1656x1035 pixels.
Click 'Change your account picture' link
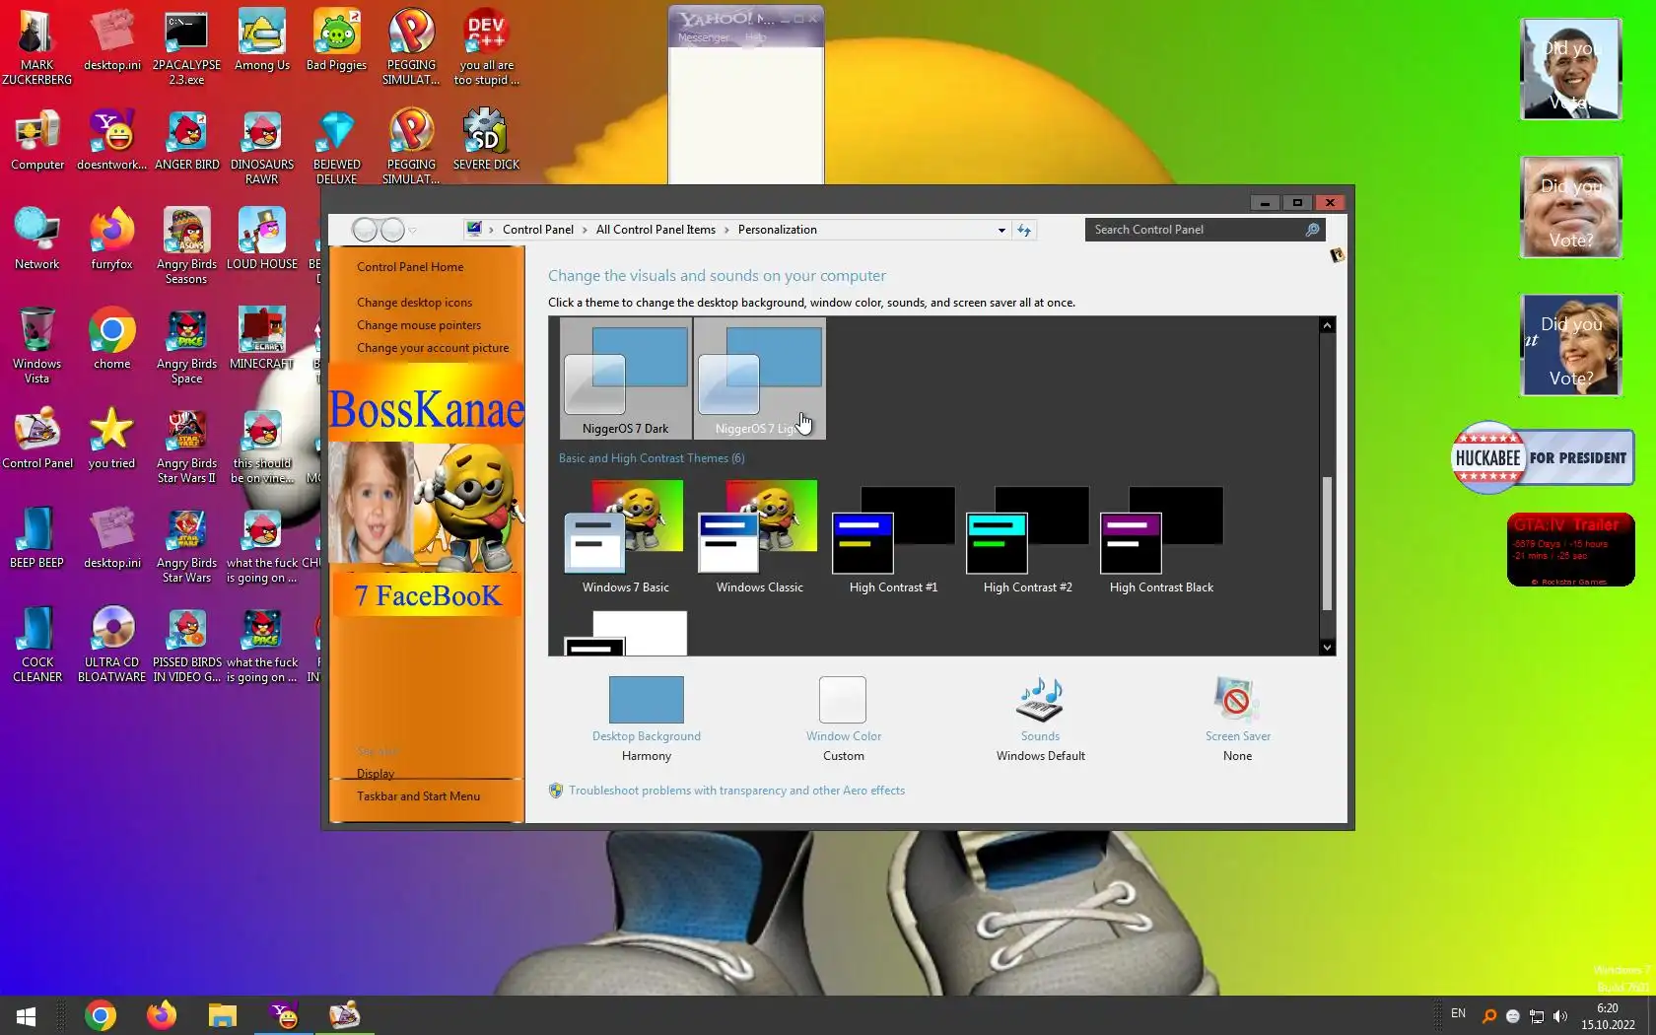click(x=433, y=348)
